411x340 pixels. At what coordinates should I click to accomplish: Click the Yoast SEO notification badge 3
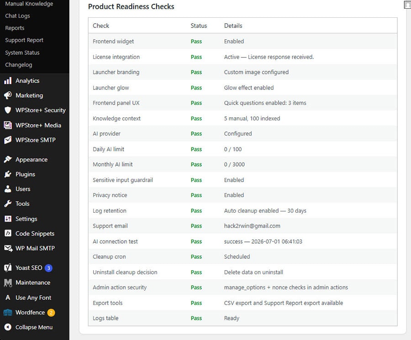(x=48, y=268)
